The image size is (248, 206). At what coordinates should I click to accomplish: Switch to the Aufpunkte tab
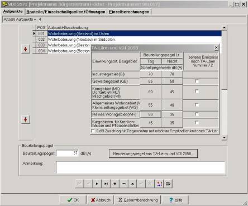tap(13, 11)
